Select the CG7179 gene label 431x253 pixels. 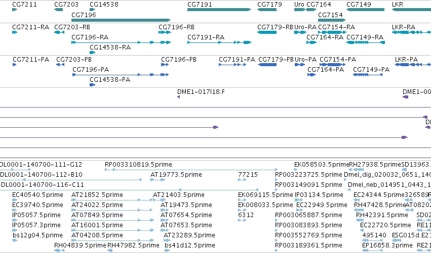(269, 5)
